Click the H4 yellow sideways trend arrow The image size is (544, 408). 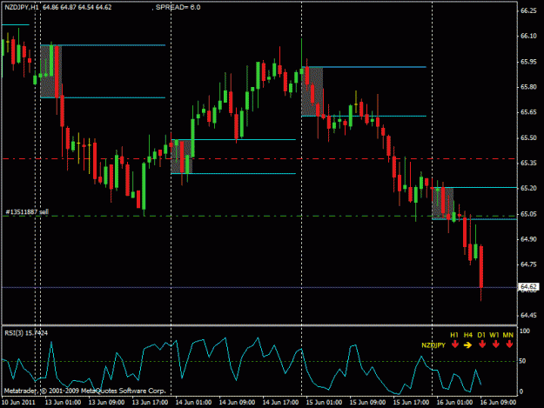coord(467,344)
